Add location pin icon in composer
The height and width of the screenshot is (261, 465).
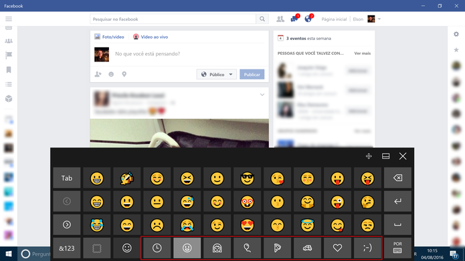[124, 74]
